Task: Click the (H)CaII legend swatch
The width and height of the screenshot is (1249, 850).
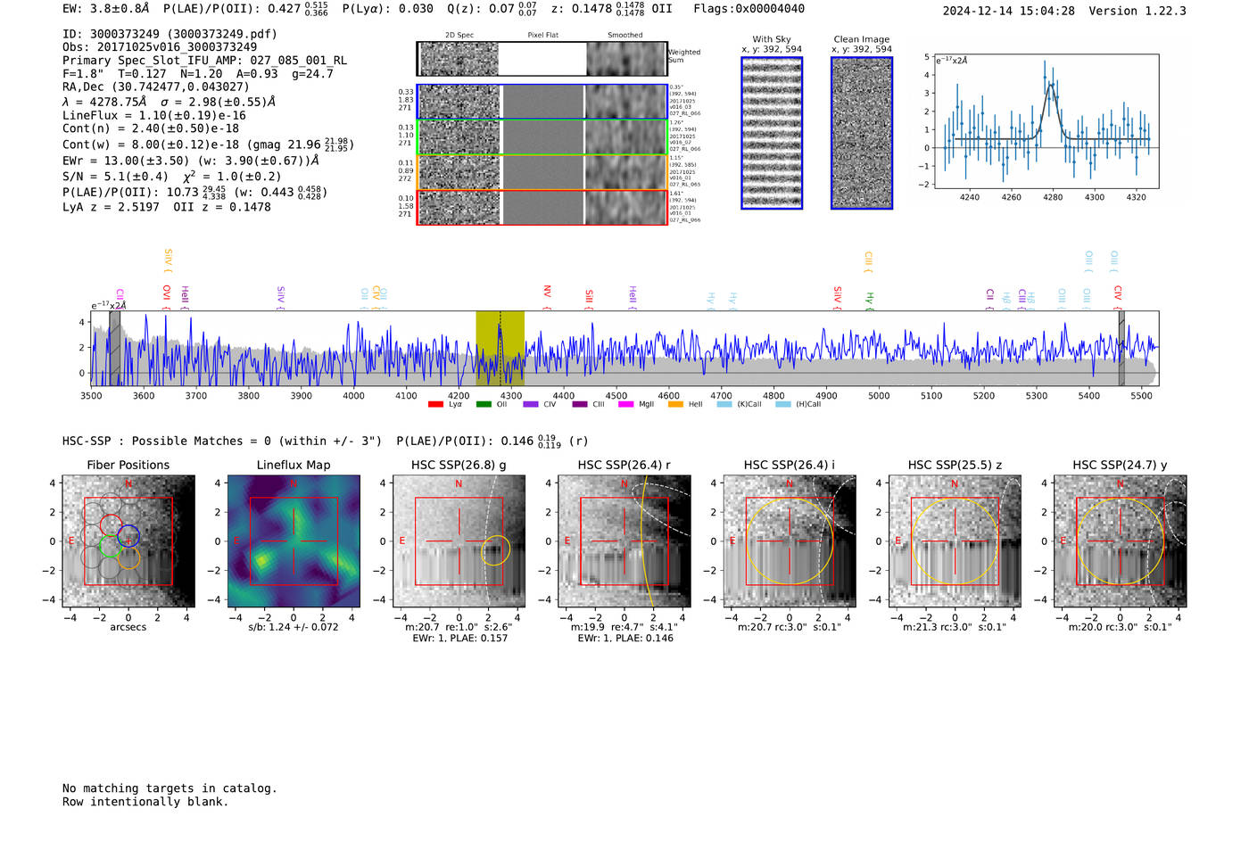Action: tap(783, 404)
